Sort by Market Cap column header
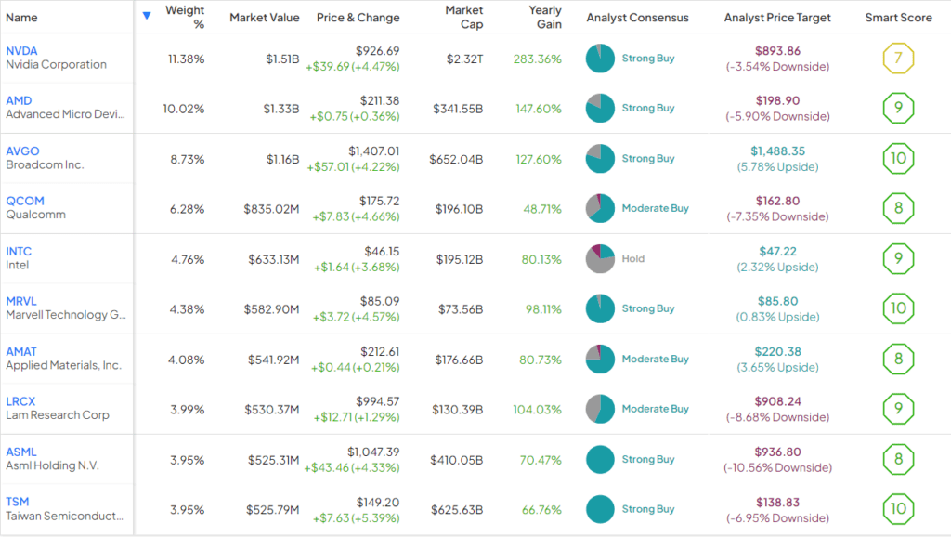This screenshot has width=951, height=537. coord(463,17)
